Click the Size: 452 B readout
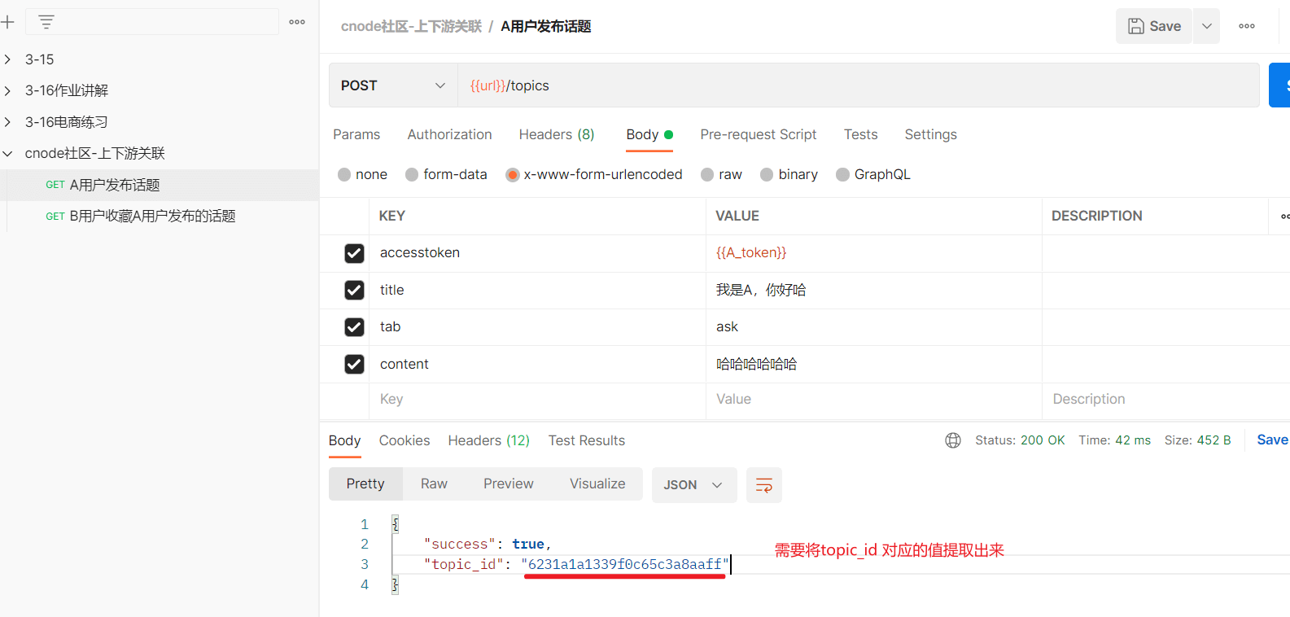This screenshot has height=617, width=1290. [x=1197, y=440]
